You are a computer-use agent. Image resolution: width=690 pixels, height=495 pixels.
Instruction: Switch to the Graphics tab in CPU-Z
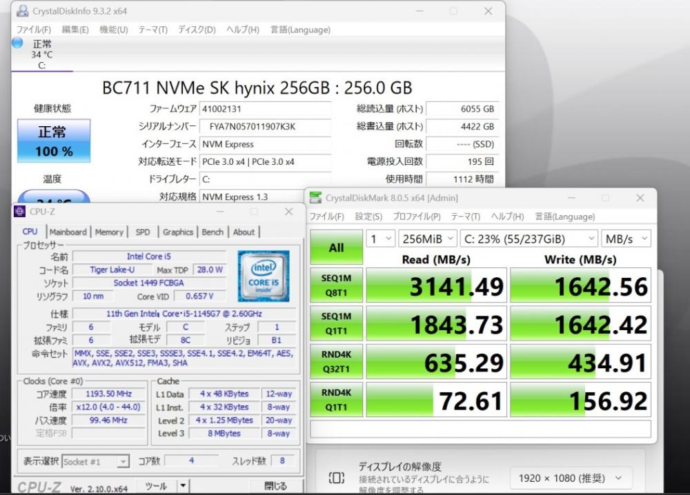point(178,232)
